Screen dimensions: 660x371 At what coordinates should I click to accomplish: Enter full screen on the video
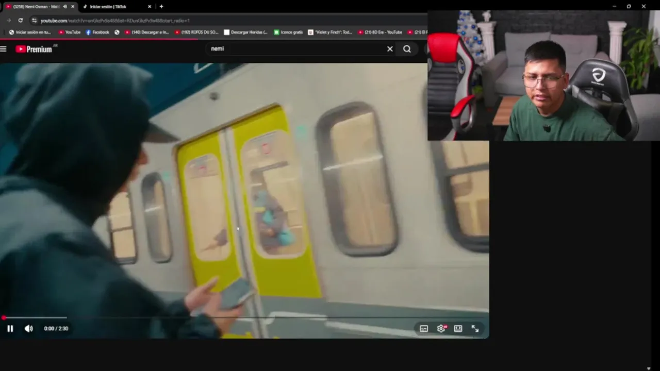tap(475, 328)
